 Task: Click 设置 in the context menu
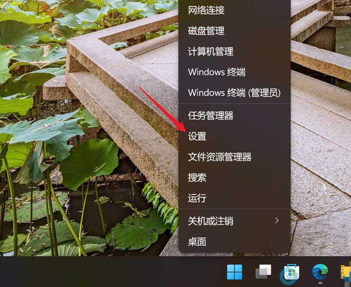pos(197,136)
